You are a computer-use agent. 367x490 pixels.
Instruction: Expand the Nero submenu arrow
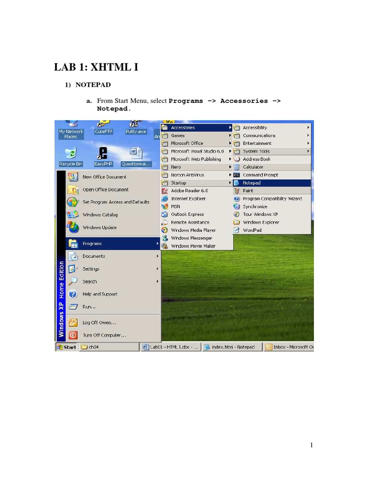(x=230, y=167)
